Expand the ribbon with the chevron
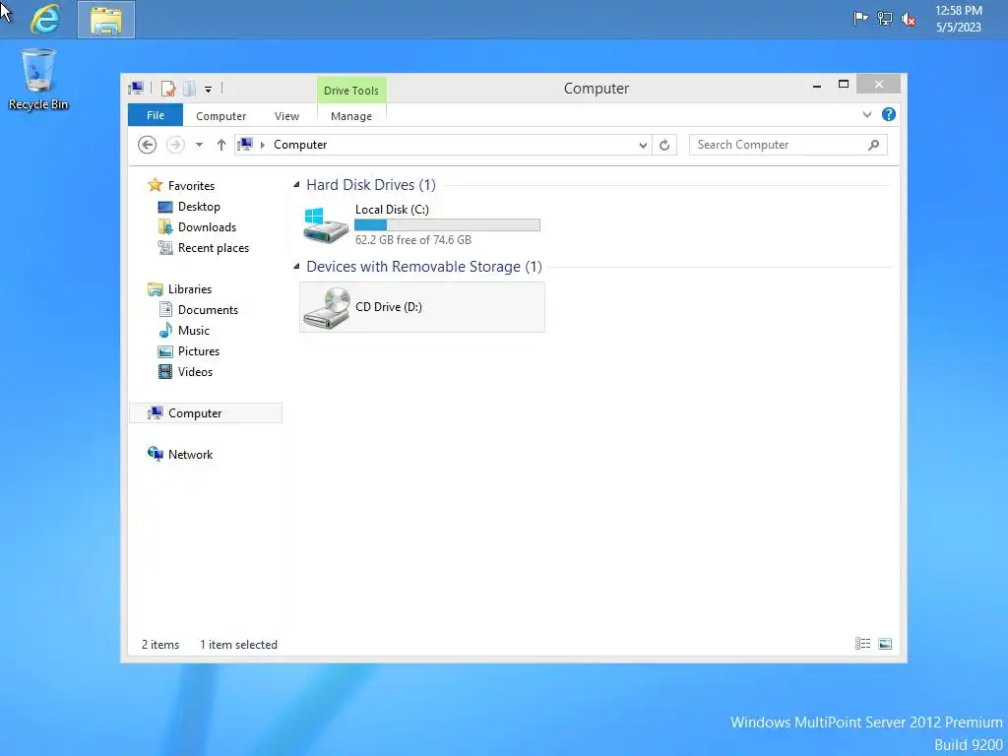Image resolution: width=1008 pixels, height=756 pixels. 866,114
